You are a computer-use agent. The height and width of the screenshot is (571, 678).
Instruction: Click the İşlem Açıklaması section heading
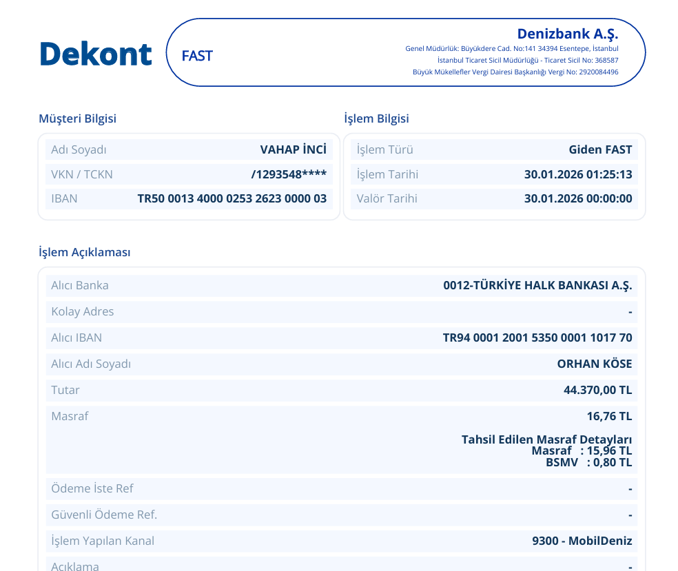pyautogui.click(x=84, y=252)
